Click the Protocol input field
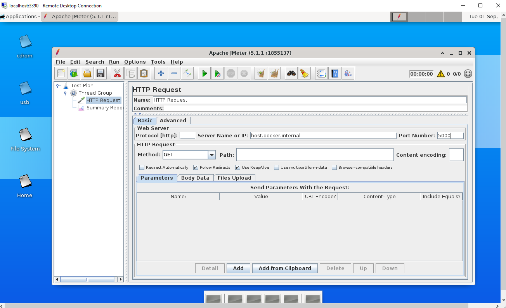This screenshot has width=506, height=308. click(187, 135)
